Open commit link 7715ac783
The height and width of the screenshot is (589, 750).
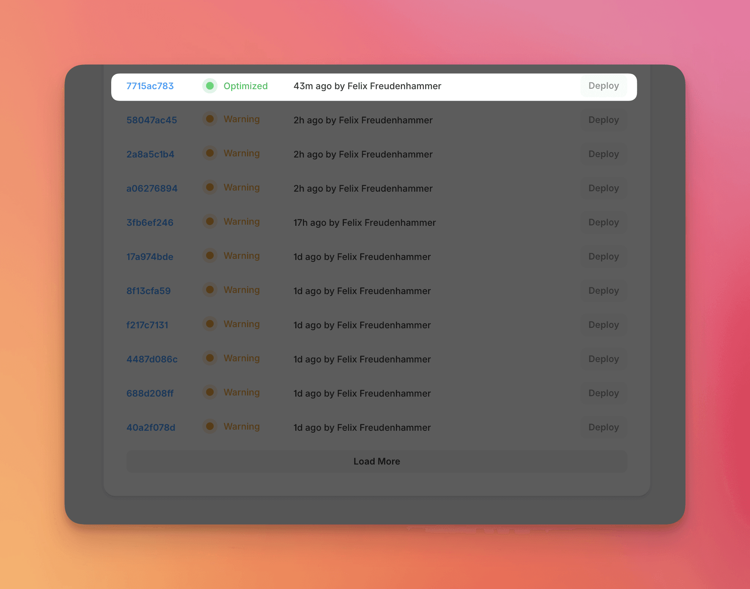click(150, 86)
